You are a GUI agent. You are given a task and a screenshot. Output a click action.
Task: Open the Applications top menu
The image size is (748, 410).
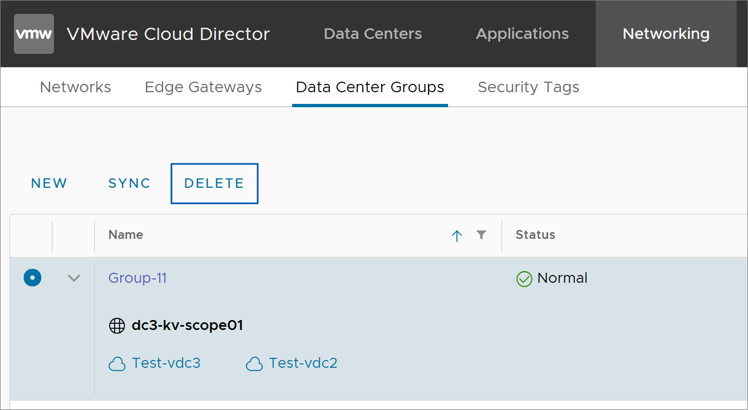pos(522,34)
